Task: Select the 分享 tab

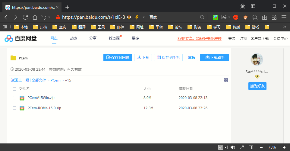Action: pos(93,38)
